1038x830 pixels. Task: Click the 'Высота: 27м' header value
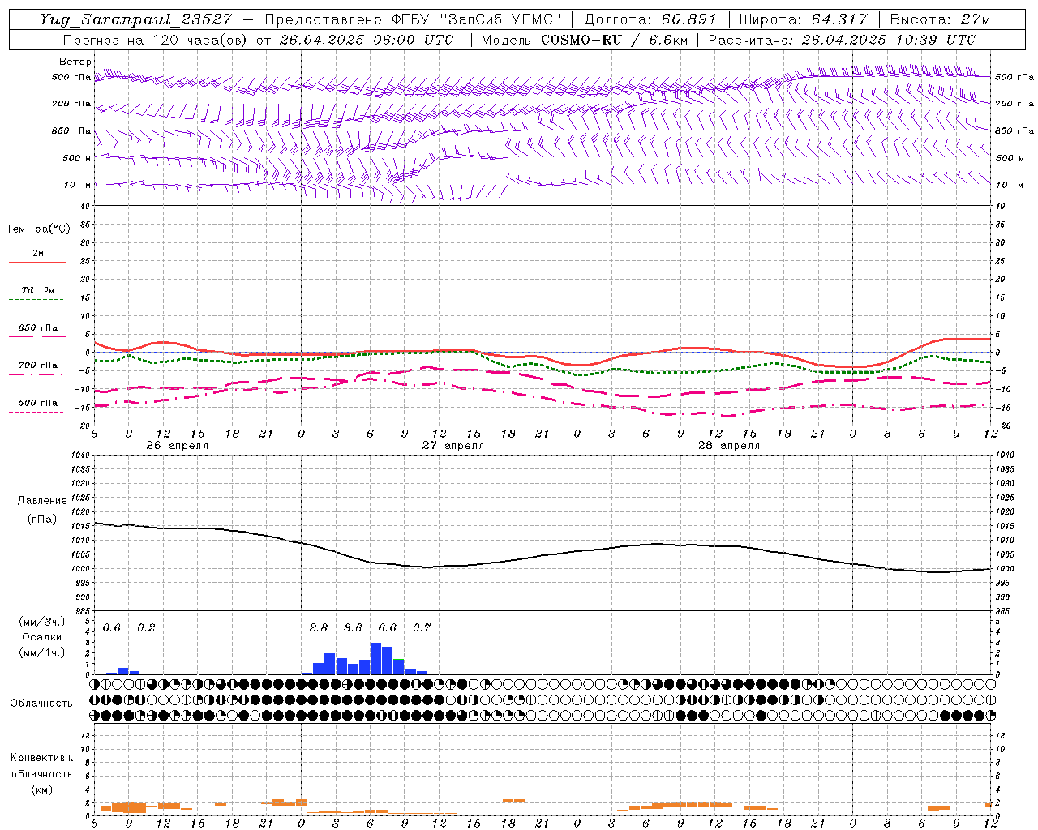[x=941, y=19]
